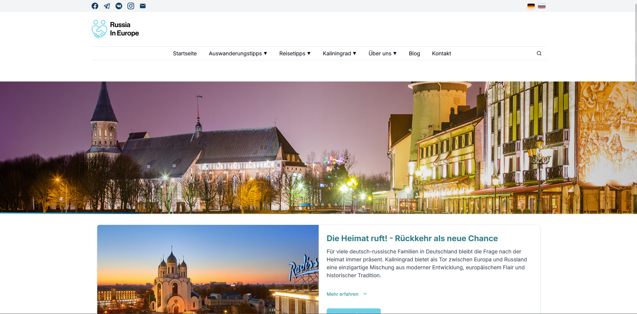Open the Blog menu item
Image resolution: width=637 pixels, height=314 pixels.
point(414,53)
